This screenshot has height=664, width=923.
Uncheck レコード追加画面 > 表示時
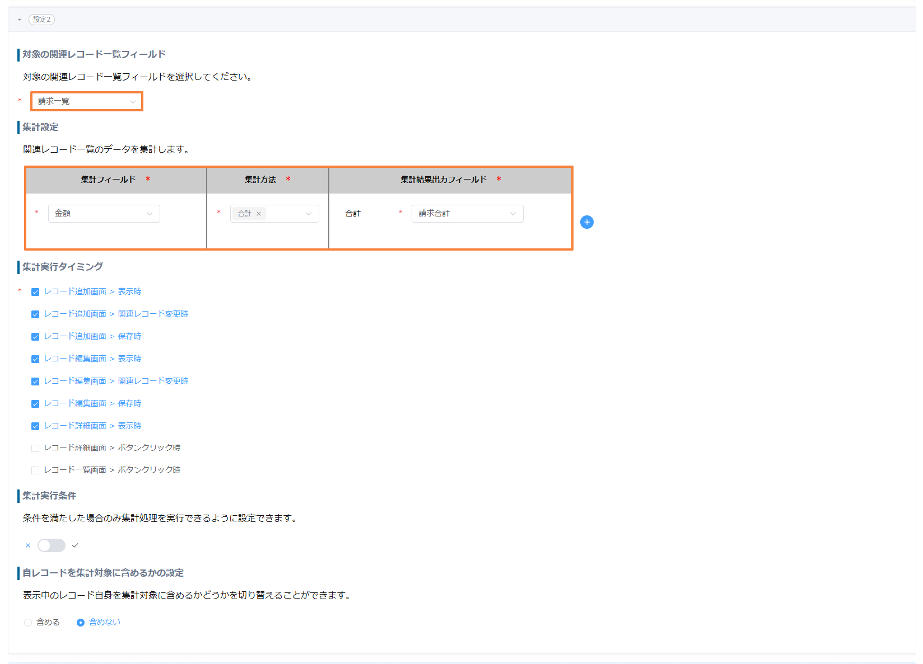35,292
